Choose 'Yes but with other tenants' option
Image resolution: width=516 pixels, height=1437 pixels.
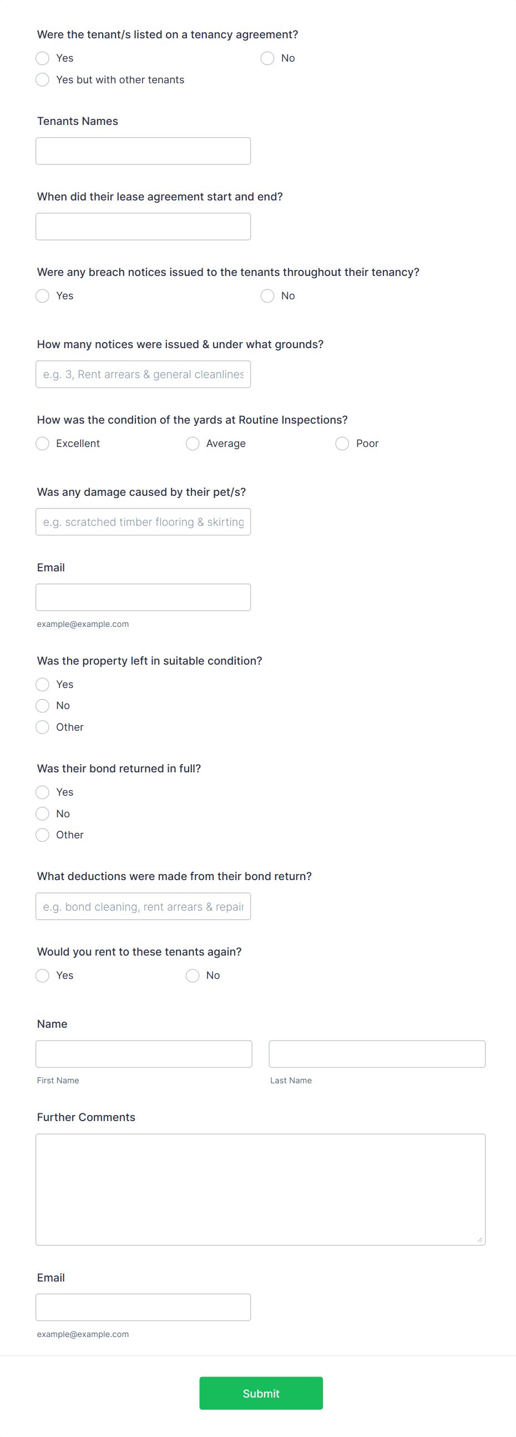[42, 79]
